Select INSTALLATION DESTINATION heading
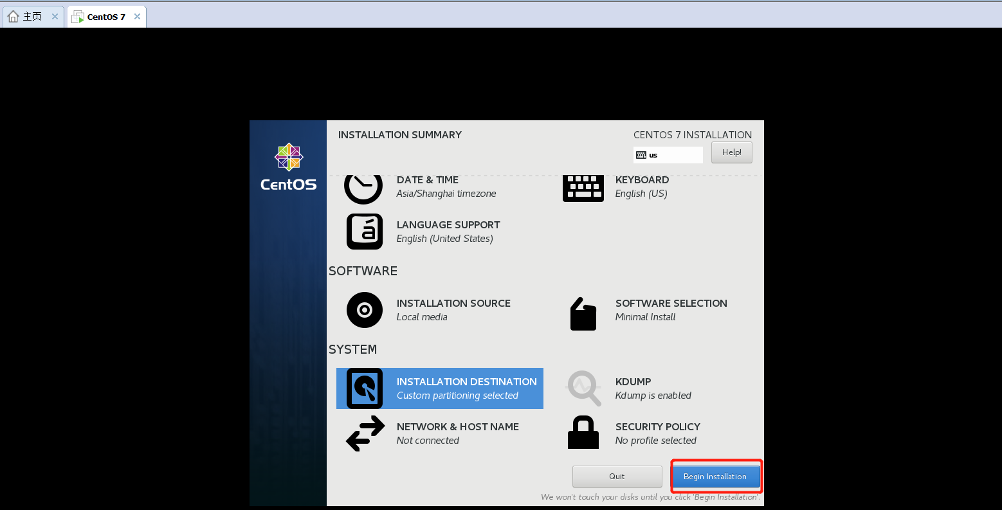Viewport: 1002px width, 510px height. click(x=467, y=382)
